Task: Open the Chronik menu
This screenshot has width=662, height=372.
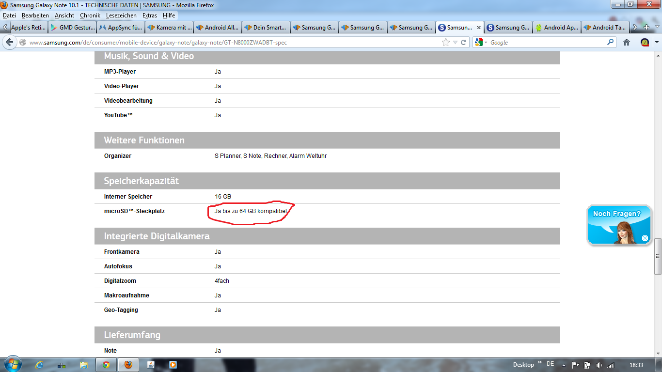Action: click(x=90, y=15)
